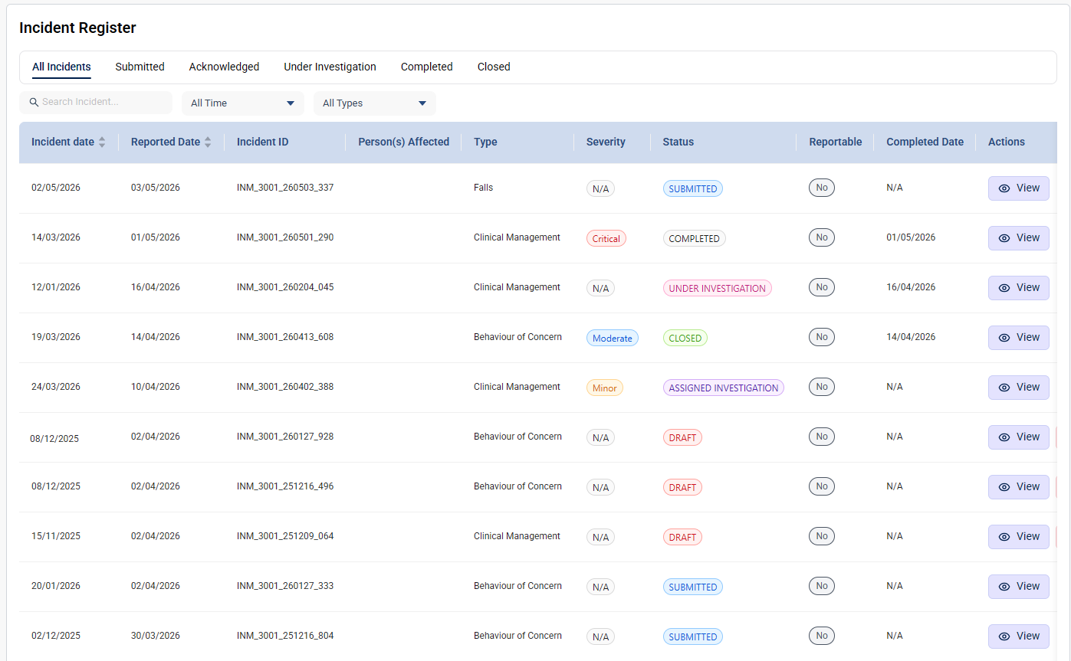View incident INM_3001_260501_290
Image resolution: width=1071 pixels, height=661 pixels.
coord(1019,238)
